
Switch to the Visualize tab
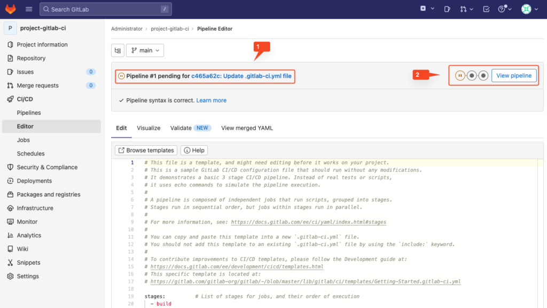(x=149, y=128)
